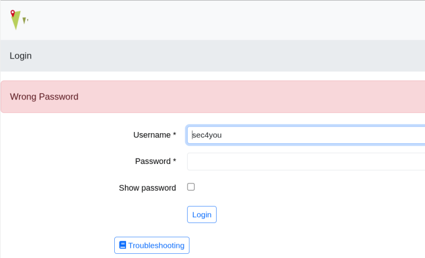Click the word "Troubleshooting" text
The width and height of the screenshot is (425, 258).
tap(156, 245)
